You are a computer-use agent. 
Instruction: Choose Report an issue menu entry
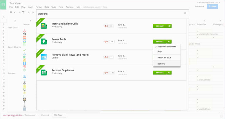[164, 58]
